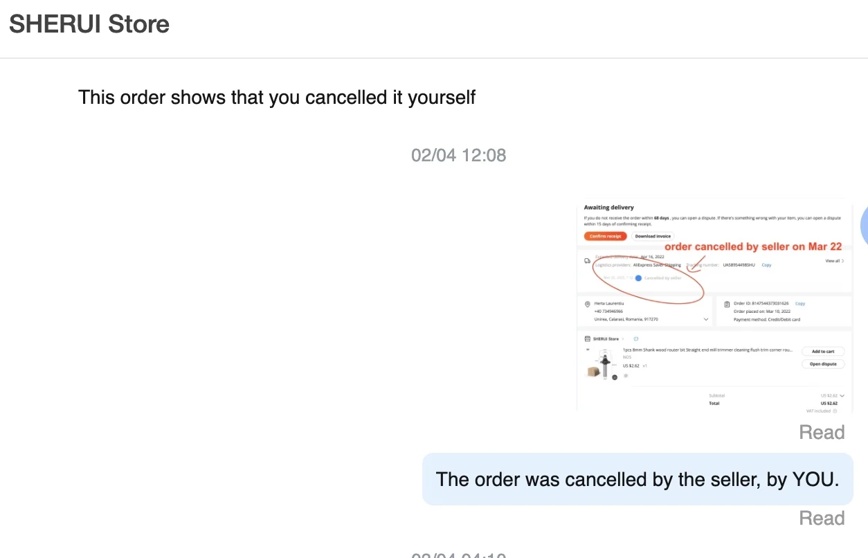Click the blue avatar circle at right edge
Screen dimensions: 868x558
pos(864,226)
